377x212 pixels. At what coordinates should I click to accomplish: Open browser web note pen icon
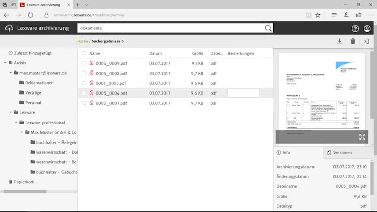(x=346, y=15)
